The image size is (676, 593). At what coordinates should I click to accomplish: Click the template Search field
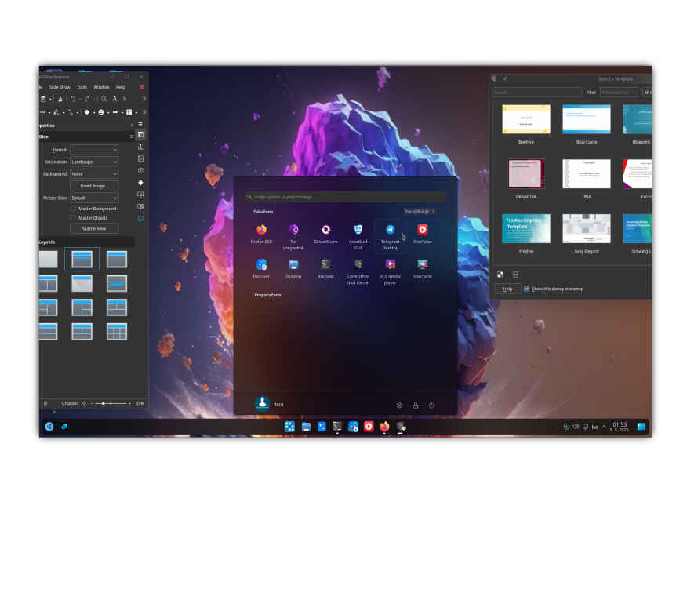[x=537, y=93]
